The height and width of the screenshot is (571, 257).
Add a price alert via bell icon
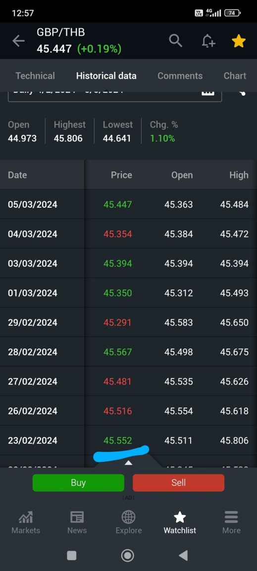pos(208,41)
